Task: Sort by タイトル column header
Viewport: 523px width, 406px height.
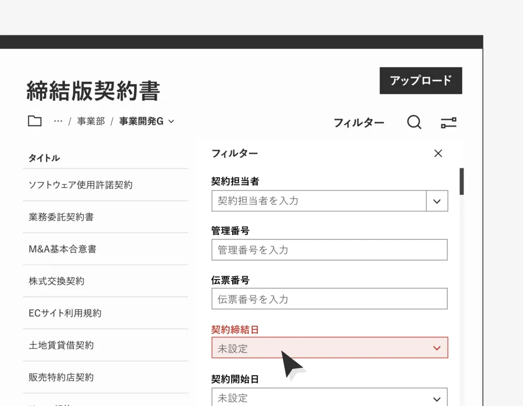Action: (44, 158)
